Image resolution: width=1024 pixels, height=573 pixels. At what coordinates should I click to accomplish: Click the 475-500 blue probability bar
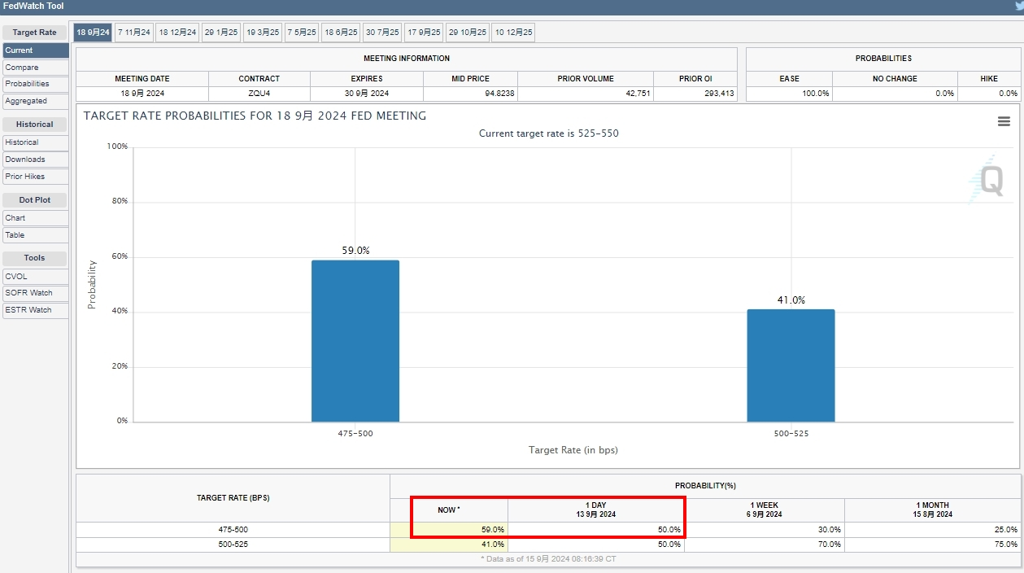355,340
